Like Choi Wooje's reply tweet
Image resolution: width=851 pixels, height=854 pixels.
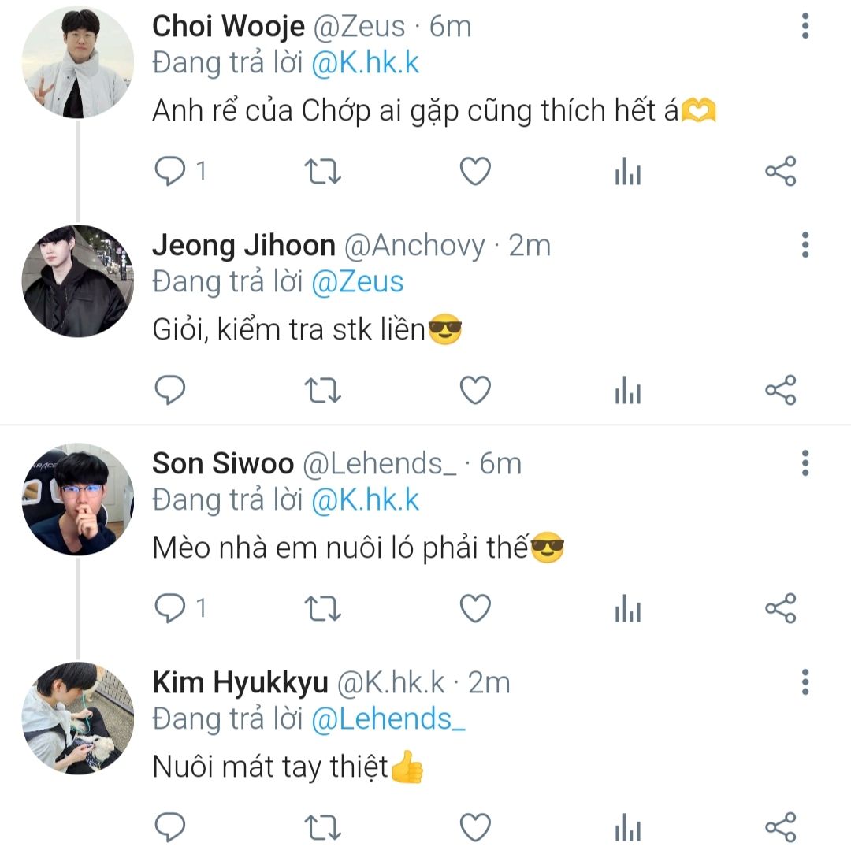[x=475, y=171]
